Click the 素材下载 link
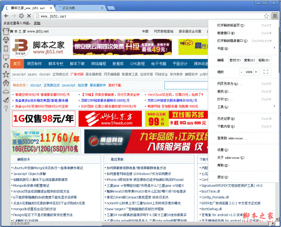 tap(115, 85)
